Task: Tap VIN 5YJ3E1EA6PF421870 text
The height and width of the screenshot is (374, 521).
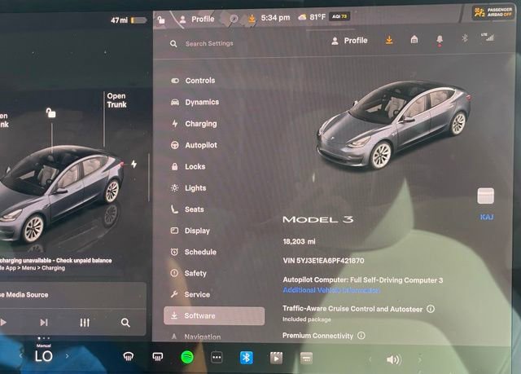Action: 323,261
